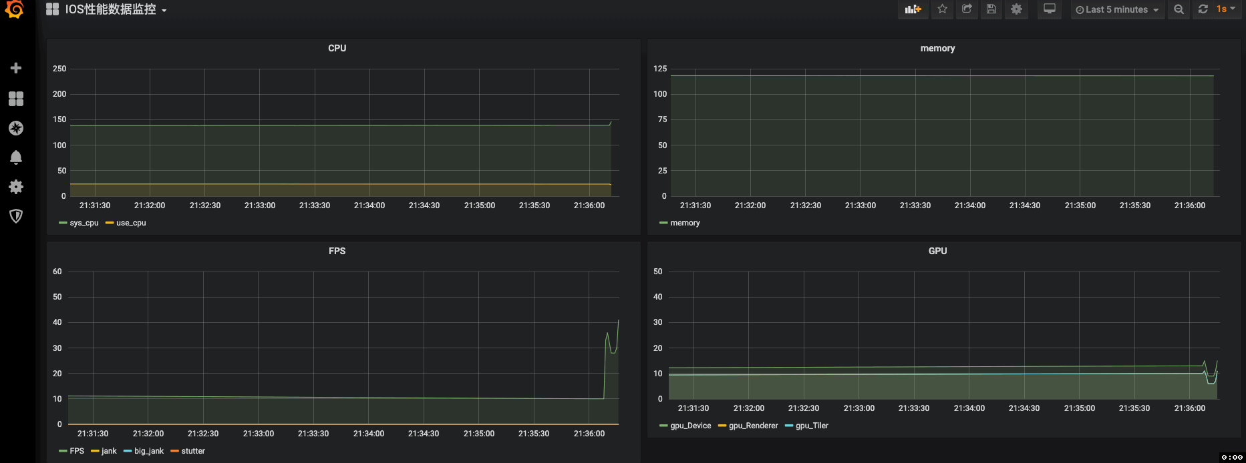Click the sys_cpu green color swatch
This screenshot has height=463, width=1246.
[x=63, y=223]
